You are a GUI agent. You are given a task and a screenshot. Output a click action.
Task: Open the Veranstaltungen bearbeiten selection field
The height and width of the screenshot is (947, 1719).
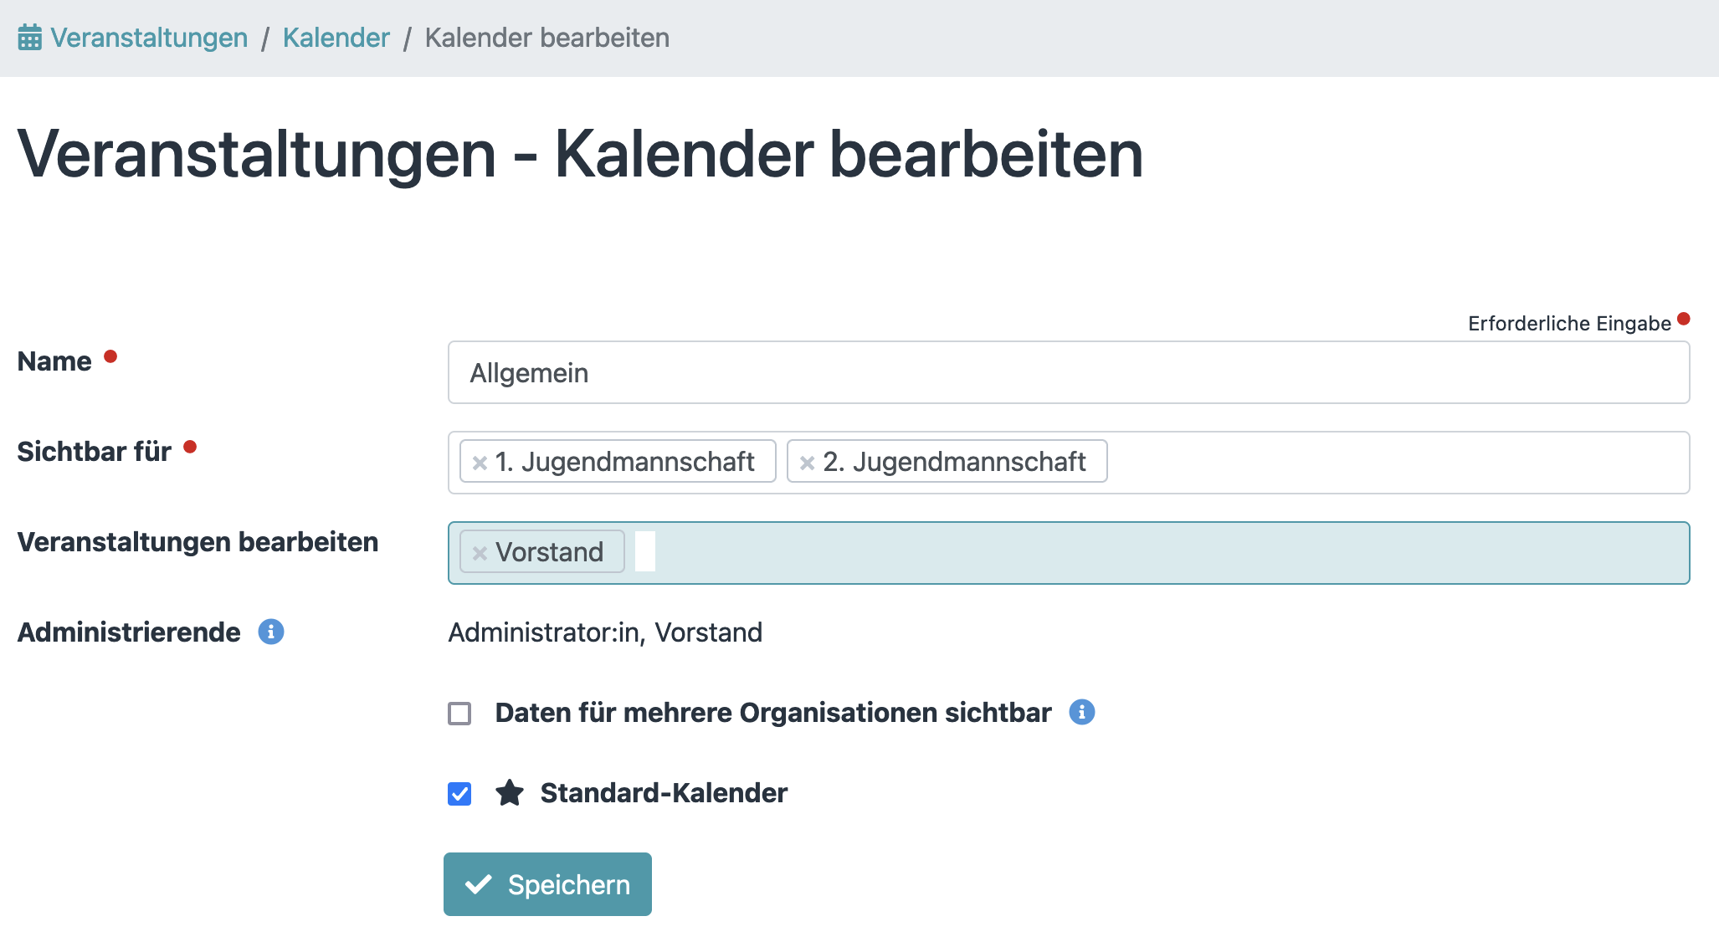[x=1172, y=553]
